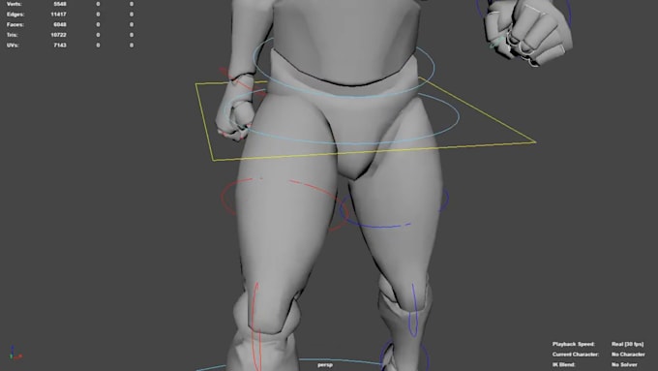Click the Verts count 5548
The image size is (658, 371).
coord(60,4)
